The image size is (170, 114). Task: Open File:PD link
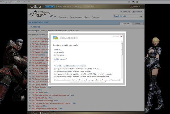tap(35, 90)
